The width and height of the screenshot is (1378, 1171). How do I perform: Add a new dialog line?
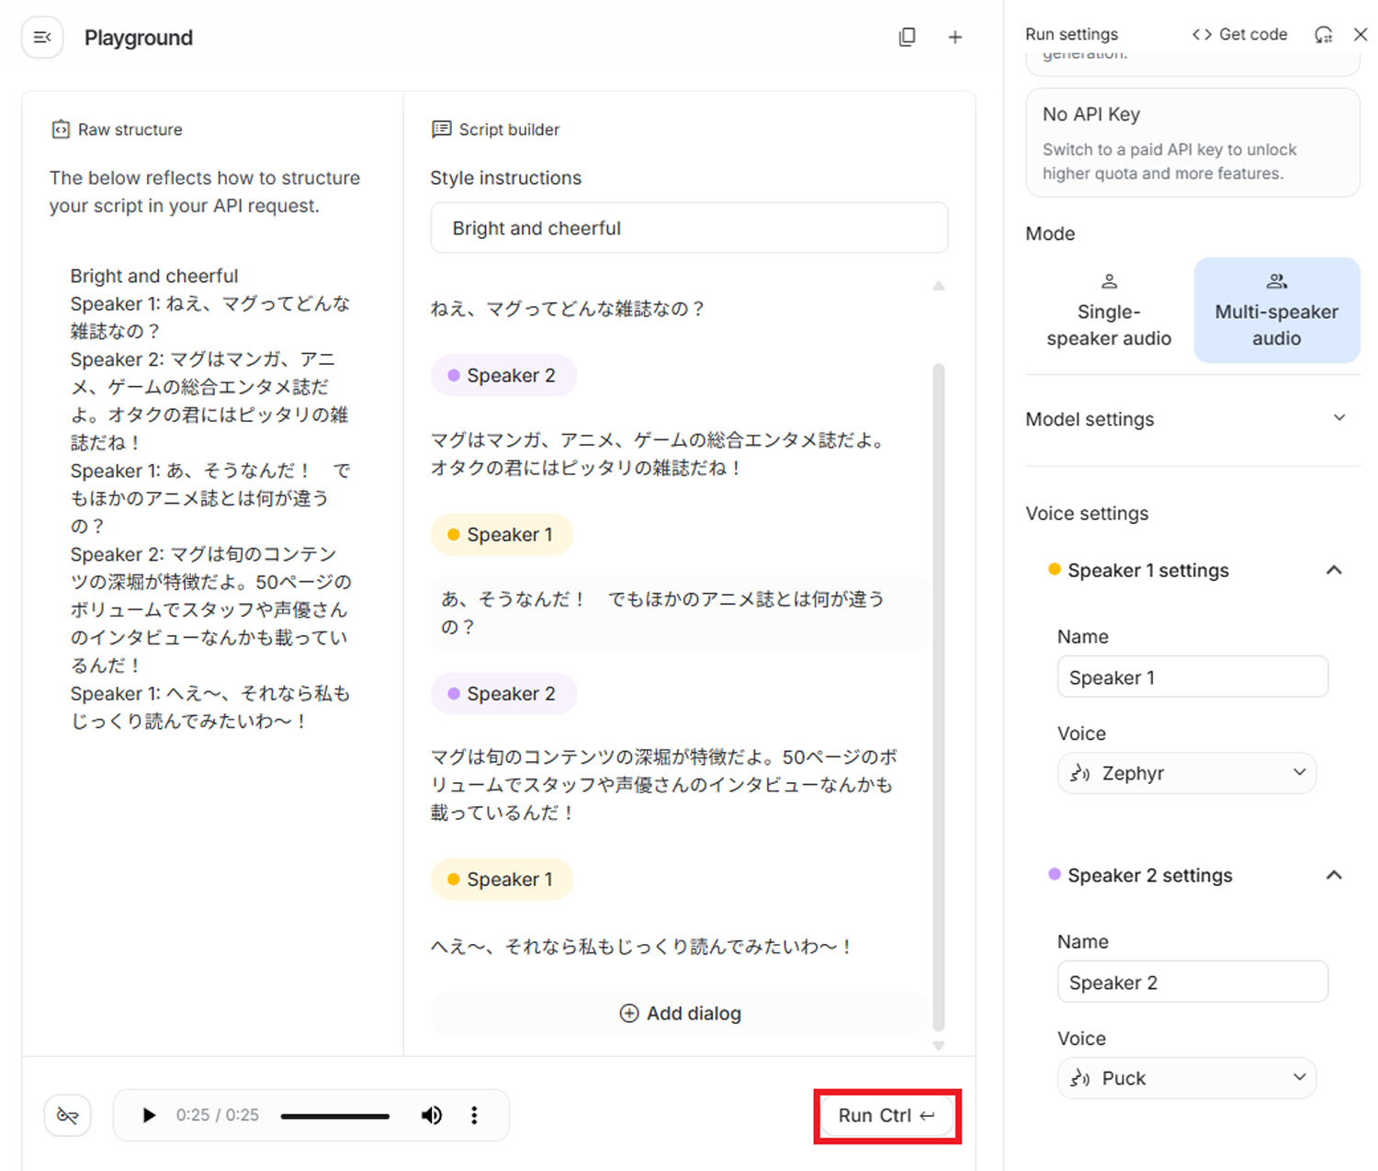[680, 1013]
